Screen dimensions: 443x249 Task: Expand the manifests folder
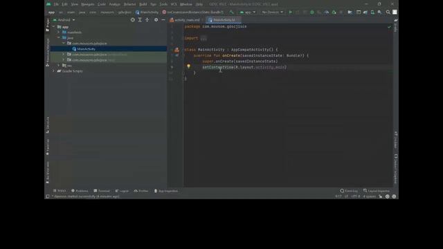tap(59, 33)
